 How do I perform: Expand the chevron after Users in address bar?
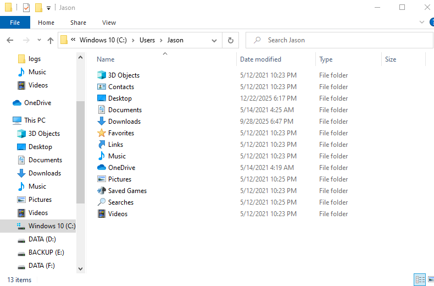pos(161,41)
